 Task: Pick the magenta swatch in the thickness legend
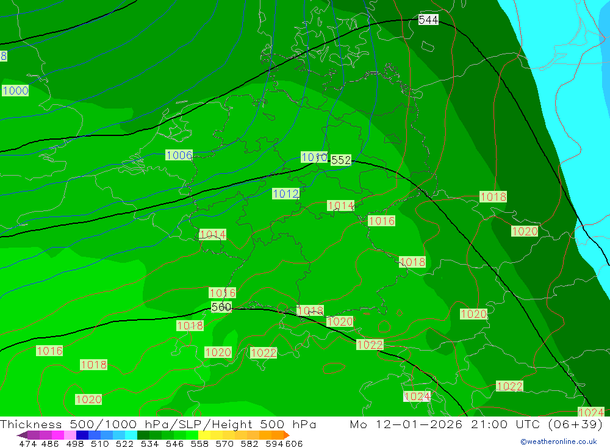click(57, 435)
